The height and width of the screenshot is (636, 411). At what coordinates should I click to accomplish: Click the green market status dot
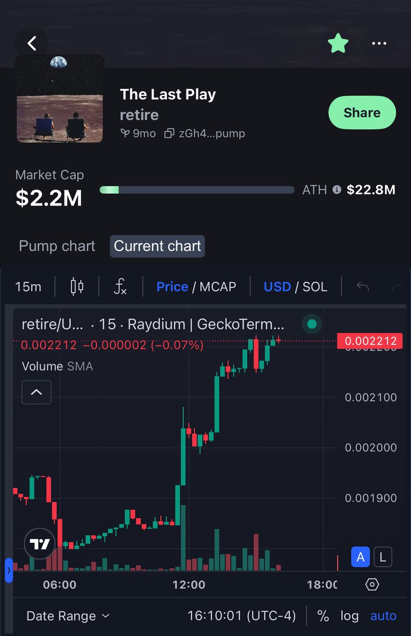point(312,324)
